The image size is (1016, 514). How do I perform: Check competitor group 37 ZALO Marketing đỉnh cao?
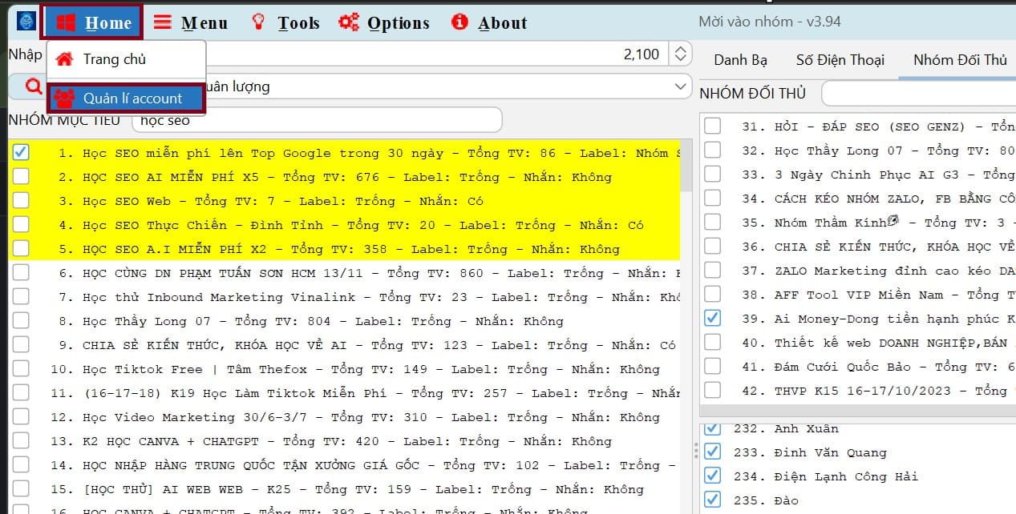point(712,270)
